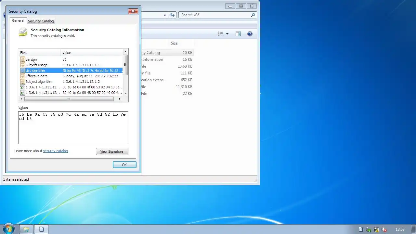Close the Security Catalog dialog
This screenshot has width=416, height=234.
[x=133, y=11]
